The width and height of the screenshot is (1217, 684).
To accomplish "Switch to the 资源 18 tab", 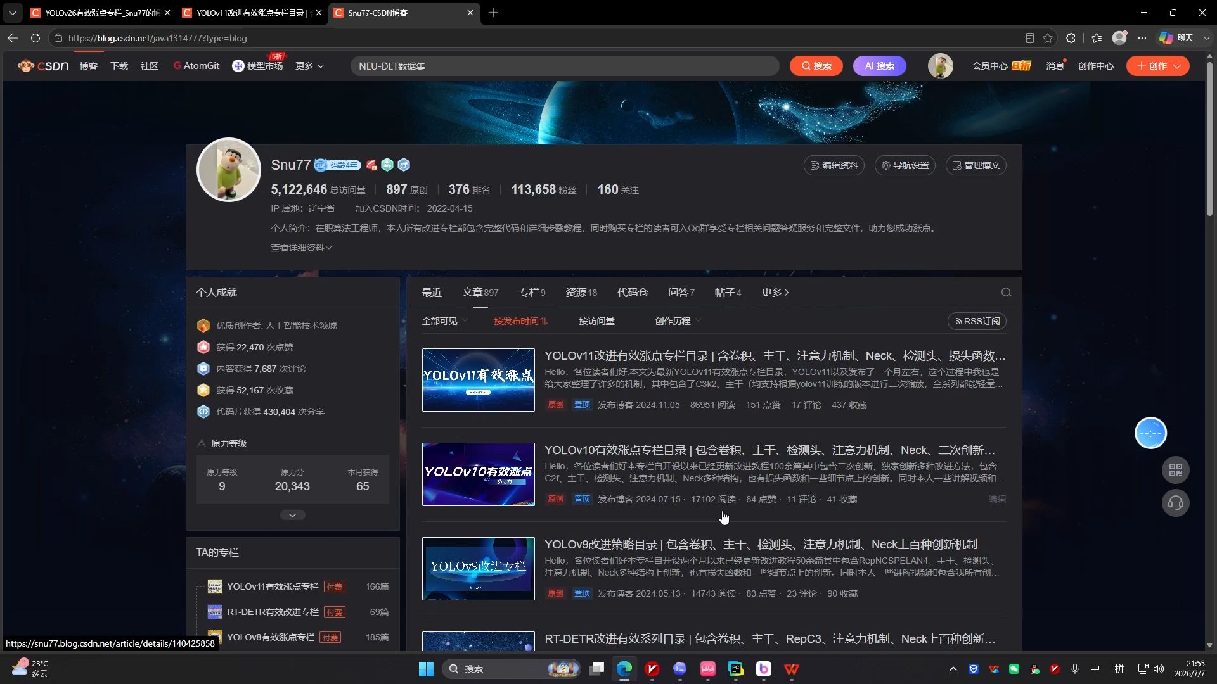I will point(581,292).
